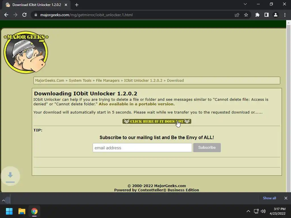Click Show all downloads
This screenshot has width=291, height=218.
coord(269,198)
